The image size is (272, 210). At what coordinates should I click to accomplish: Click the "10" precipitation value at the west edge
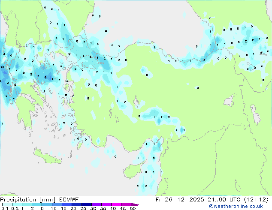[2, 67]
